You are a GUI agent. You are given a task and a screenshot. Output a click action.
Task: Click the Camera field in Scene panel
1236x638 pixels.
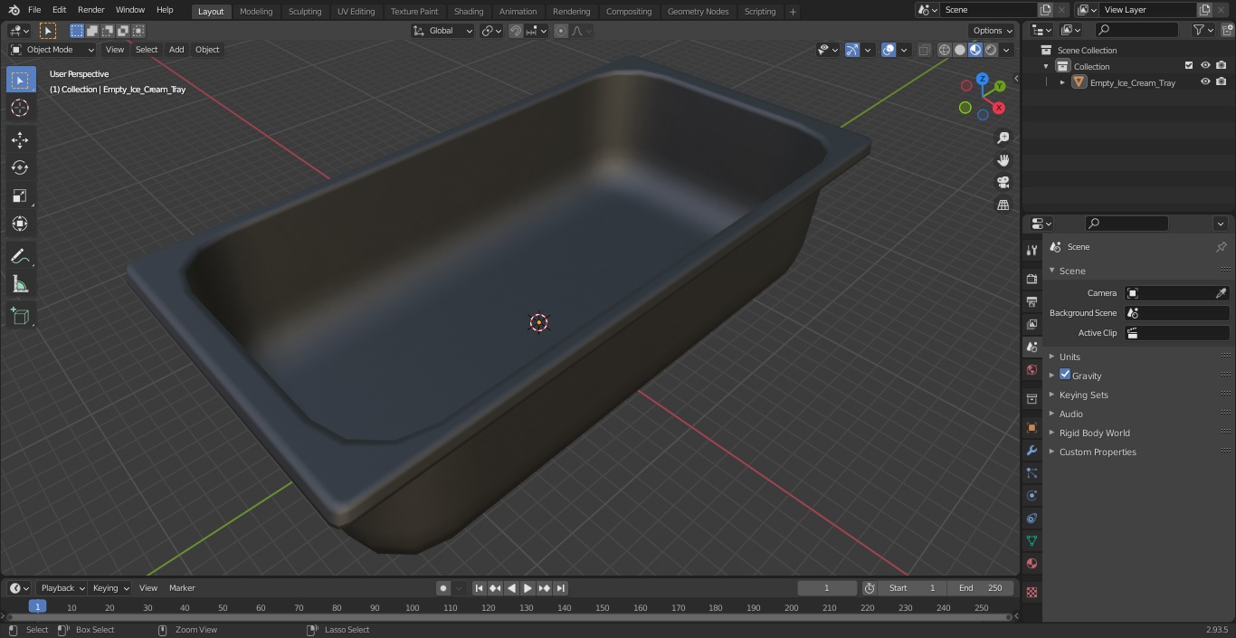click(x=1176, y=293)
